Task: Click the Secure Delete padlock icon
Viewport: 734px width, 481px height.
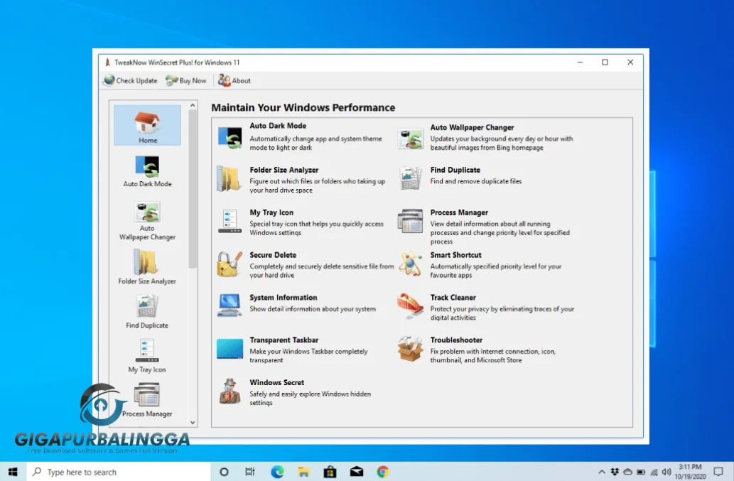Action: click(x=230, y=264)
